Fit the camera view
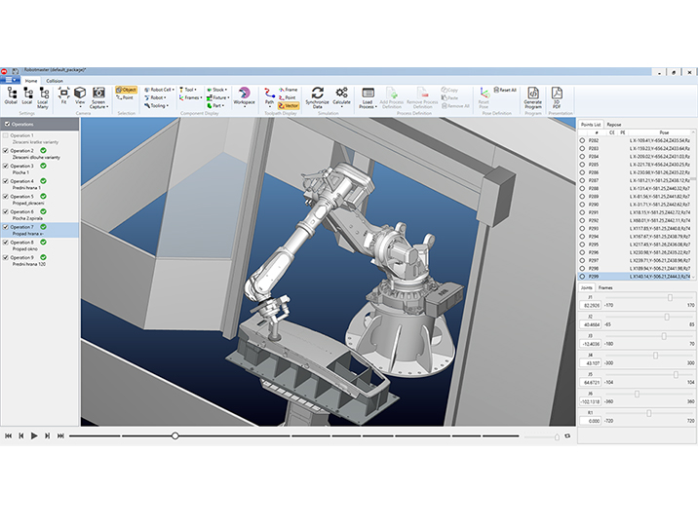The width and height of the screenshot is (698, 528). (x=63, y=96)
